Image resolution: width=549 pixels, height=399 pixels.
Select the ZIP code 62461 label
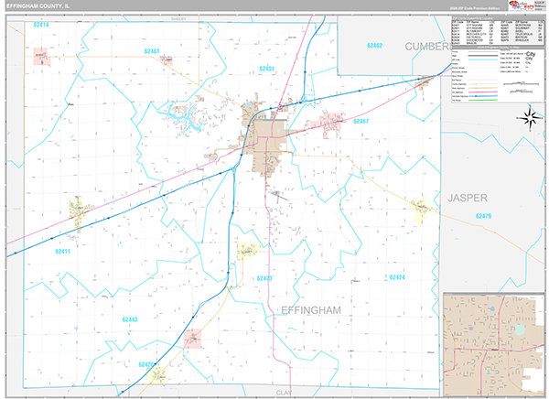(153, 51)
